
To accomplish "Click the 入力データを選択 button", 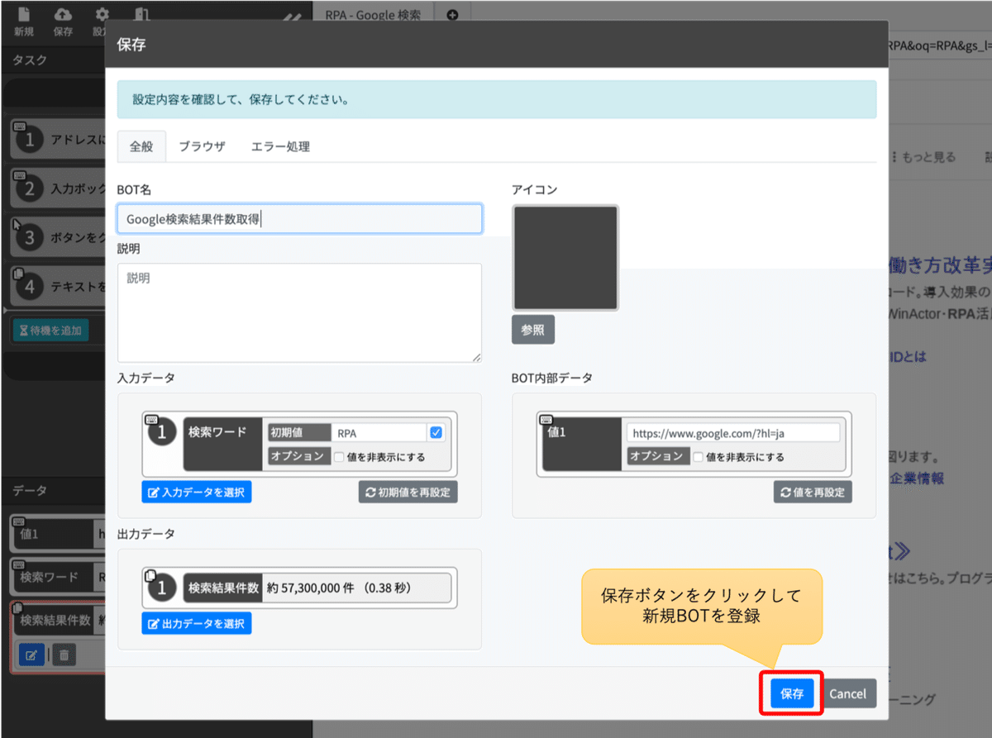I will (196, 490).
